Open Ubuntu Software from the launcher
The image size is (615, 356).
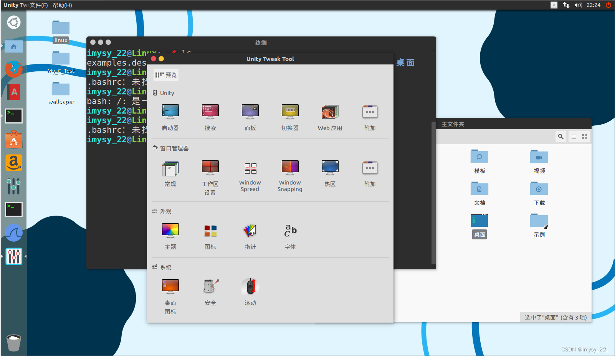point(14,139)
